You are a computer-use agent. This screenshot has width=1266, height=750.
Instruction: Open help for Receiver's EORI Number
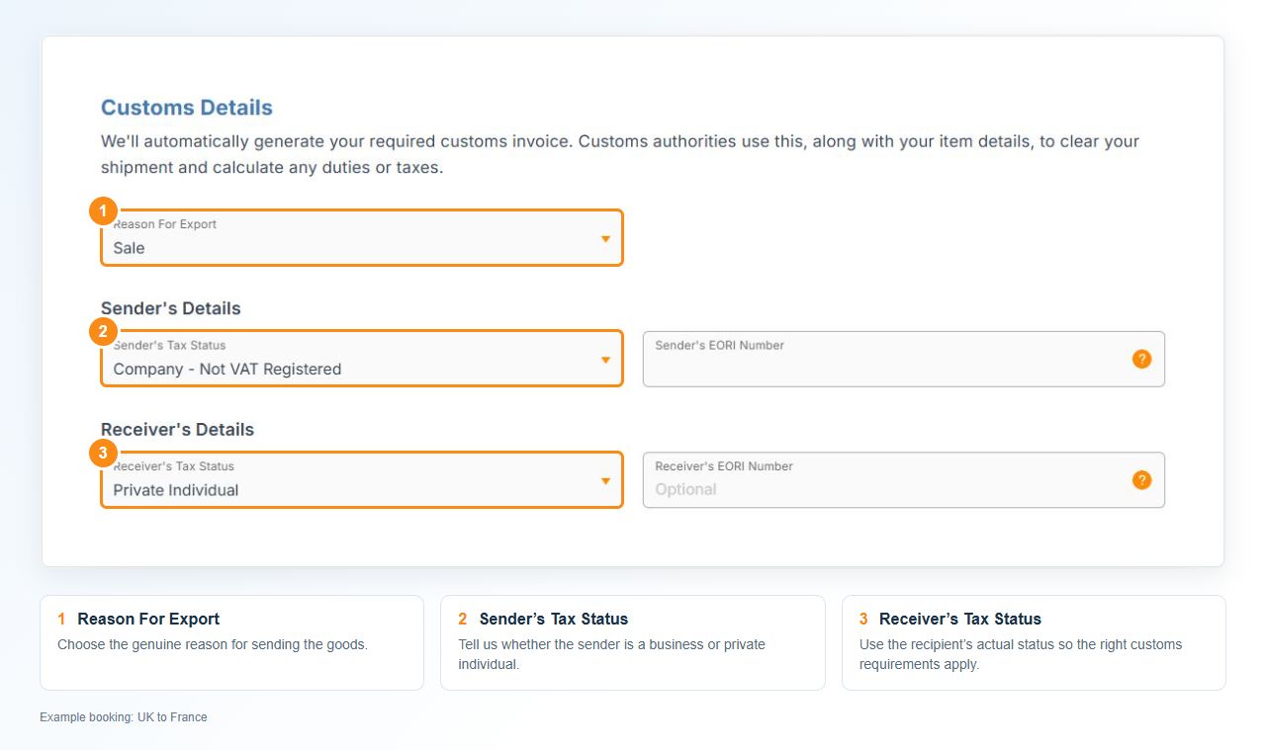(x=1141, y=480)
